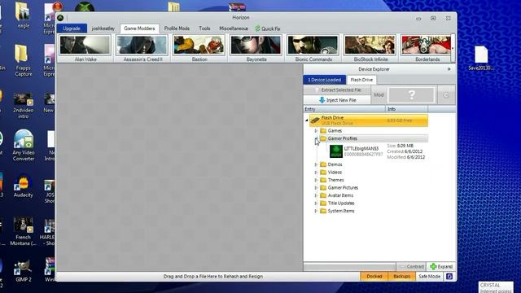Open the Assassin's Creed II modder

click(142, 48)
